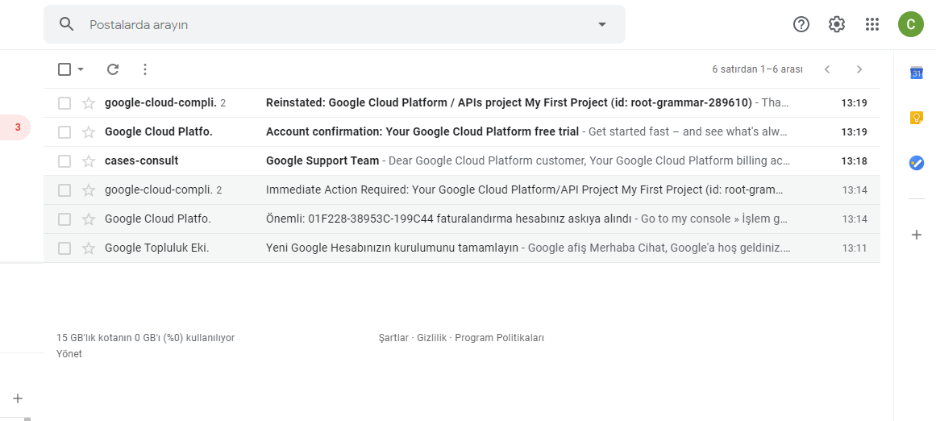936x421 pixels.
Task: Click the '6 satırdan 1–6 arası' count text
Action: pos(758,69)
